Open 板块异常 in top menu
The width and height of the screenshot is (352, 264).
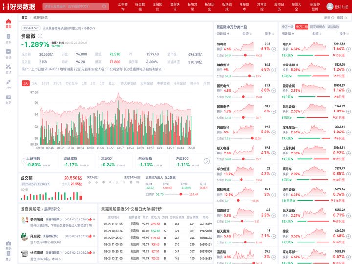click(x=192, y=7)
